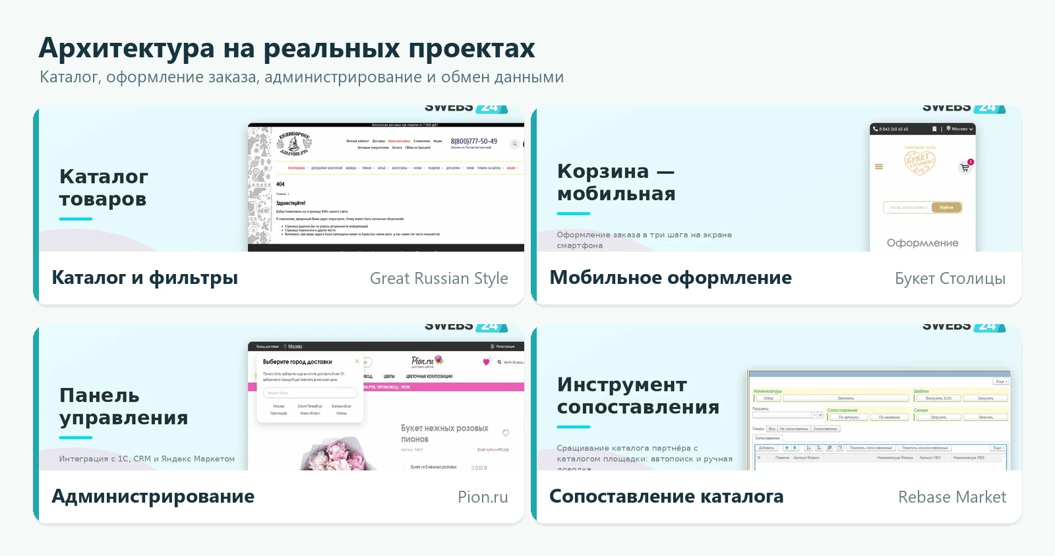Viewport: 1055px width, 556px height.
Task: Open the Личный кабинет menu item
Action: 357,141
